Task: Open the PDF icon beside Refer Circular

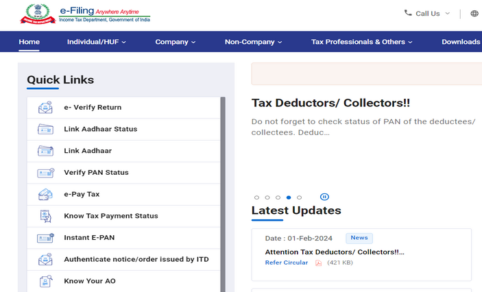Action: [x=318, y=263]
